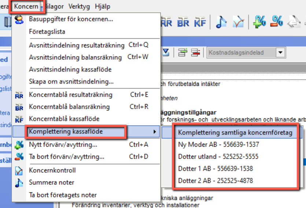Click the book icon in toolbar
The width and height of the screenshot is (306, 208).
7,22
